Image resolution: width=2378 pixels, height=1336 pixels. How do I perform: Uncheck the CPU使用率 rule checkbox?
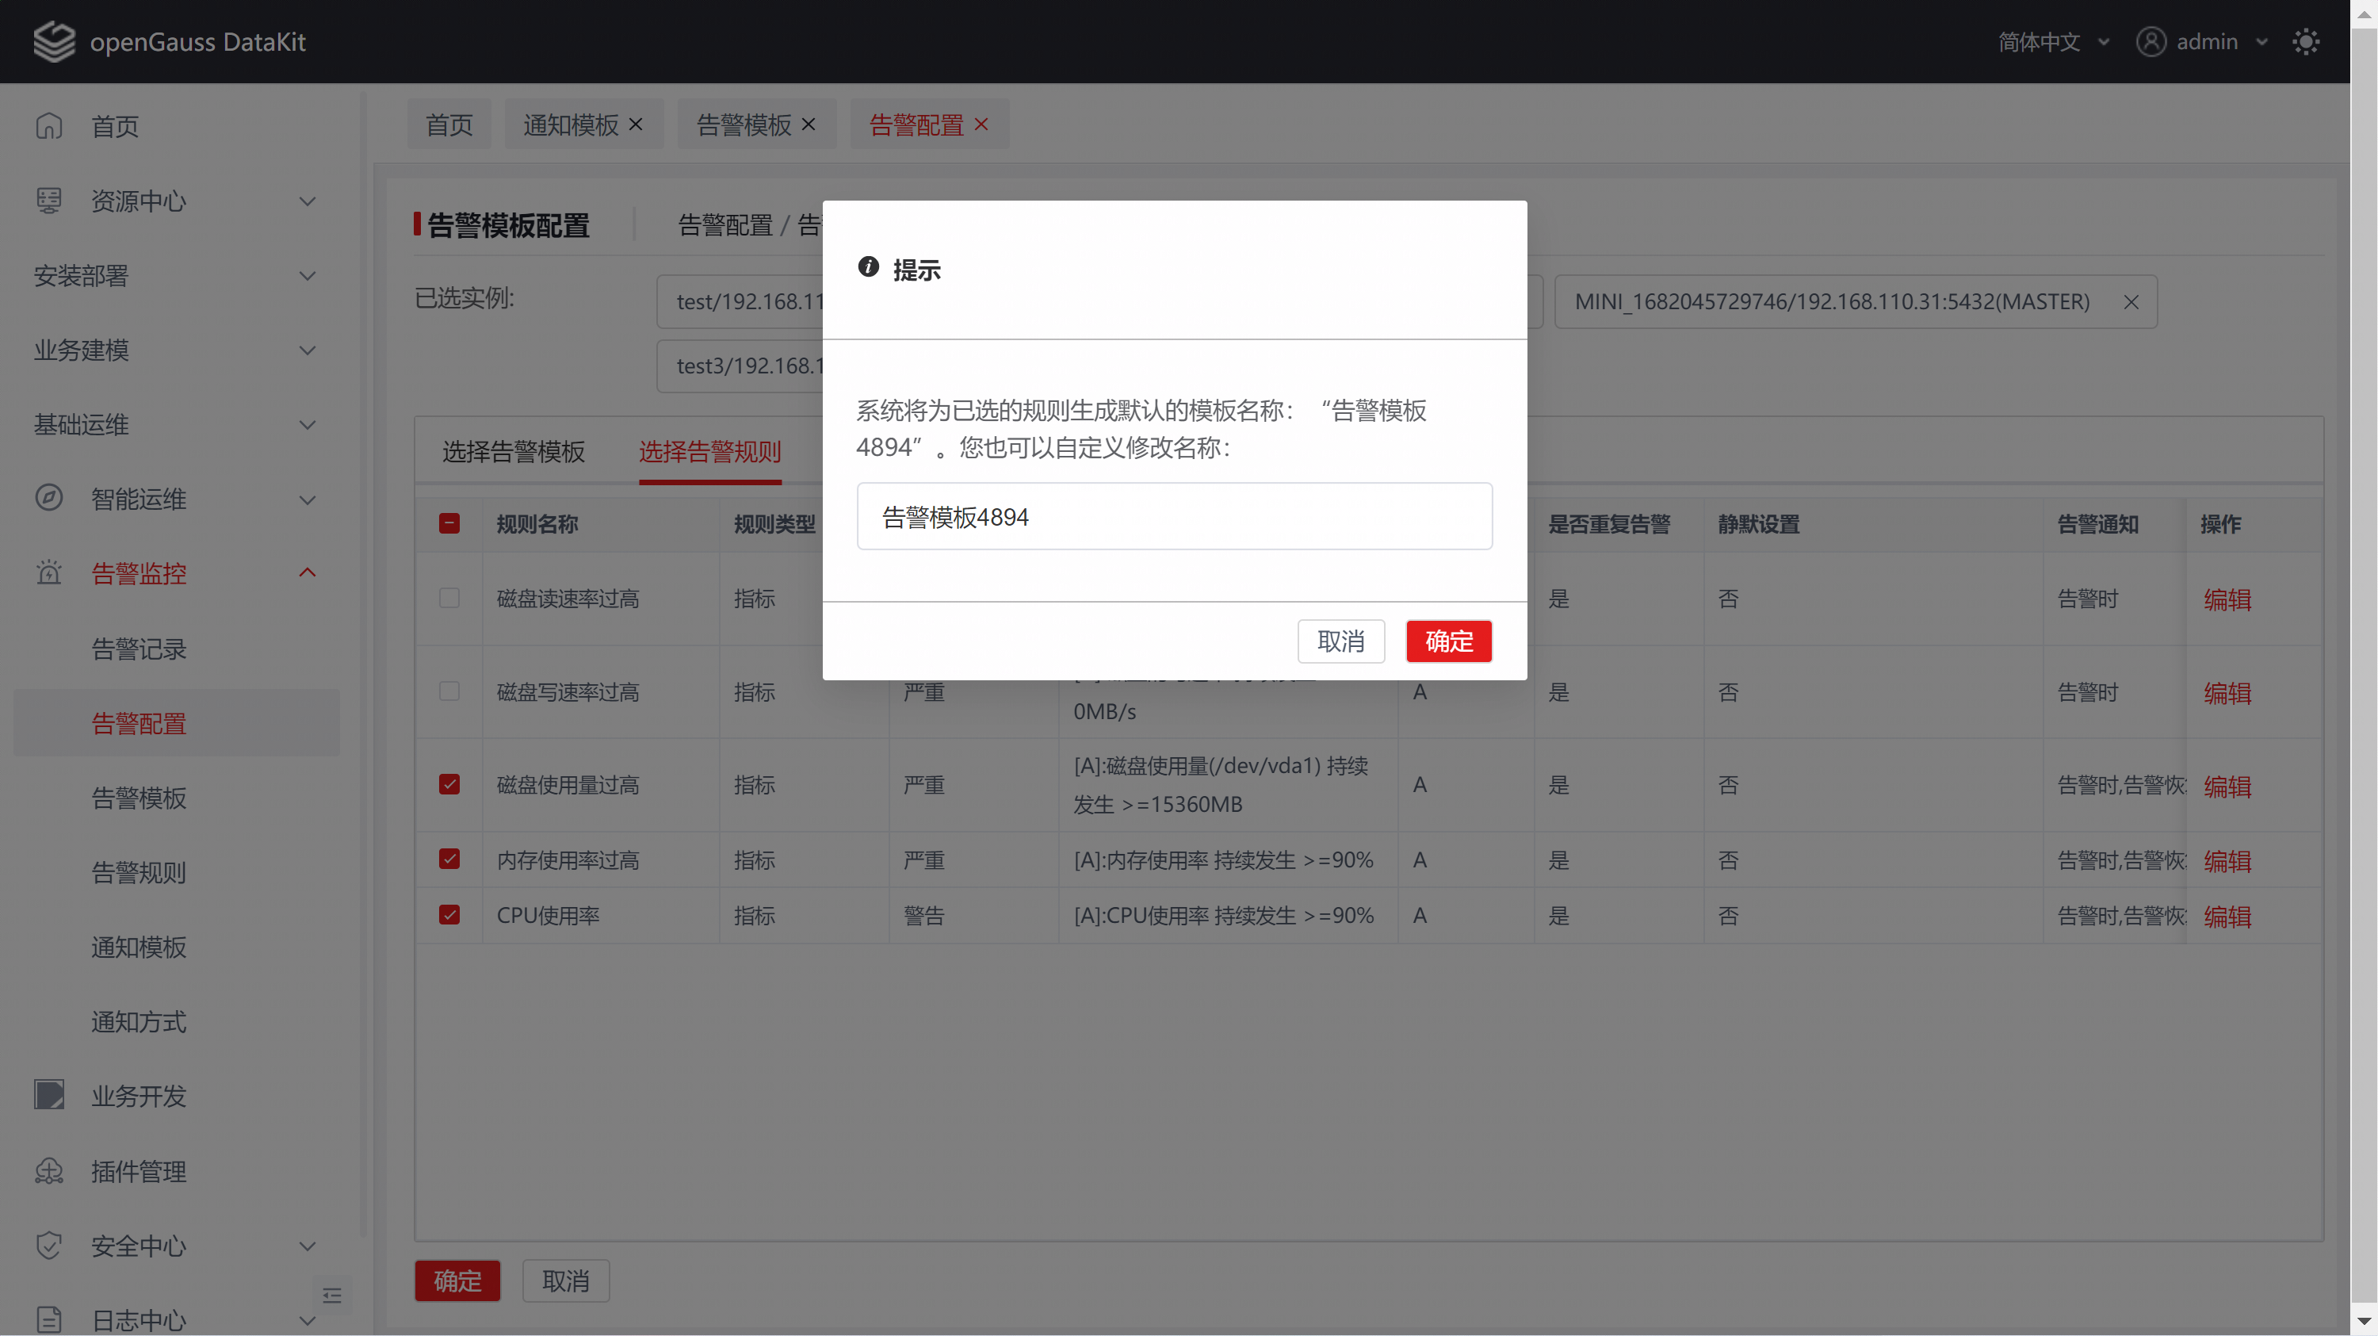(449, 915)
